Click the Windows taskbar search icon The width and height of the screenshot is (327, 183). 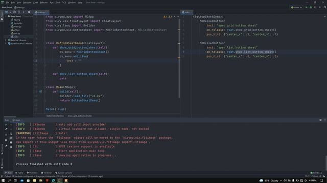tap(9, 180)
